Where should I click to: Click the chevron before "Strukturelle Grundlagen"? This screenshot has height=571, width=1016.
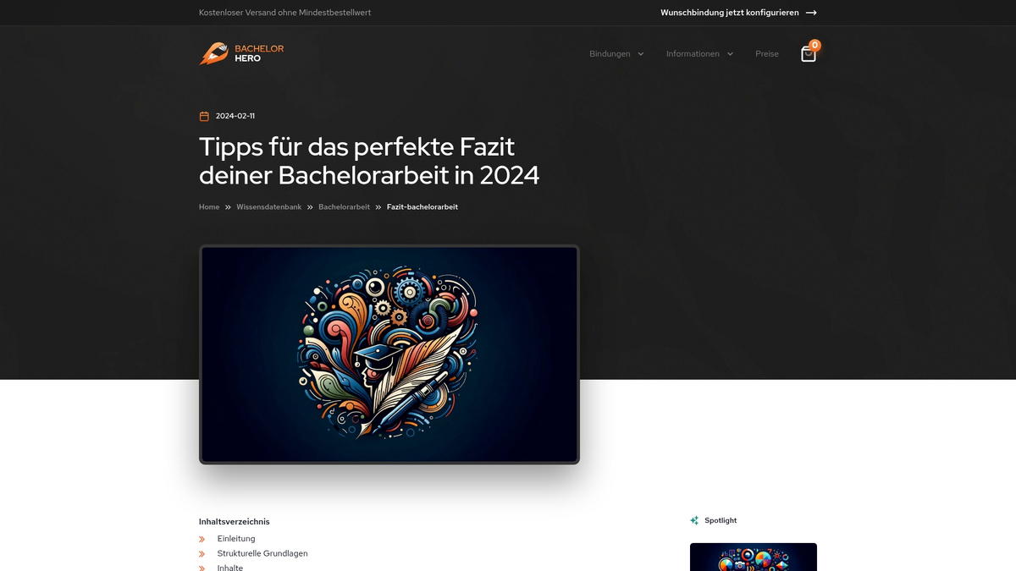point(202,553)
